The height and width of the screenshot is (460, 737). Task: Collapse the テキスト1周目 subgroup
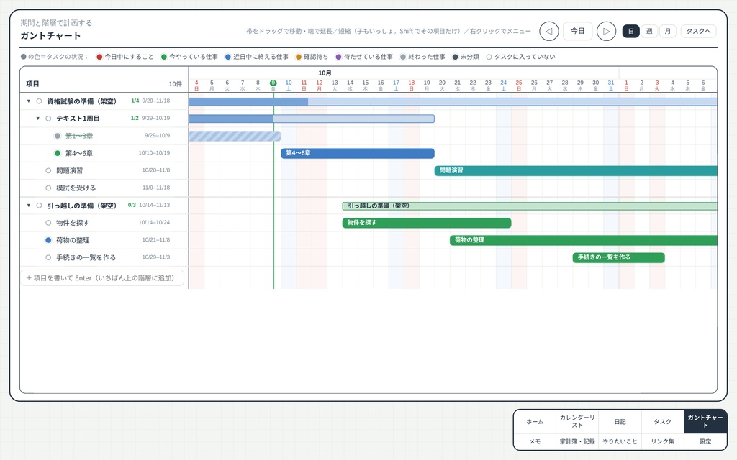pos(38,119)
